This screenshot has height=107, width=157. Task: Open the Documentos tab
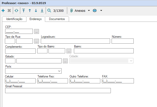(x=57, y=19)
